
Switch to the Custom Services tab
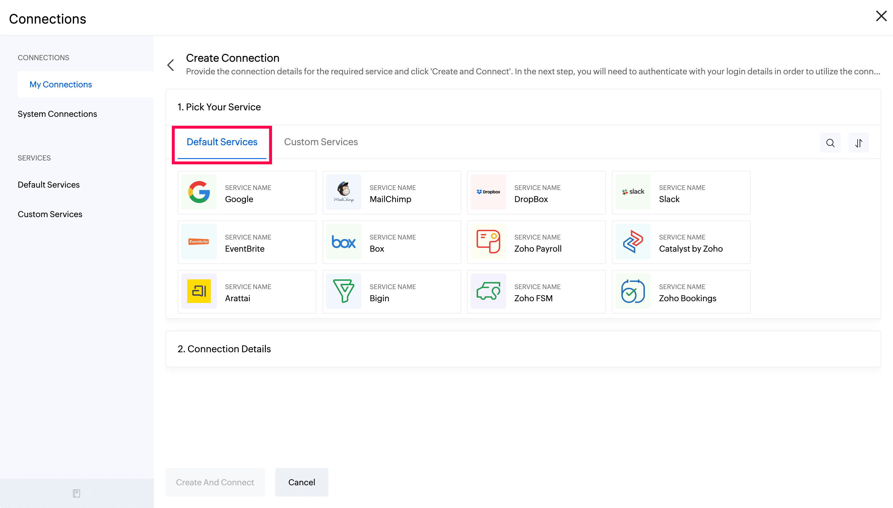coord(321,142)
